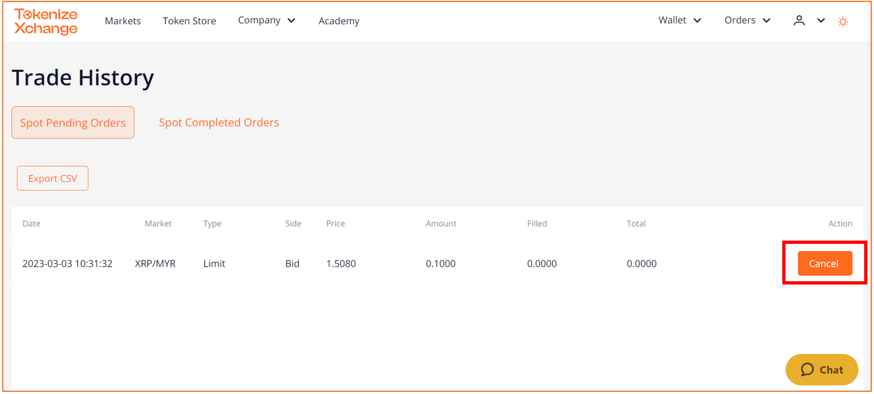Screen dimensions: 874x394
Task: Click the XRP/MYR market cell
Action: (x=155, y=264)
